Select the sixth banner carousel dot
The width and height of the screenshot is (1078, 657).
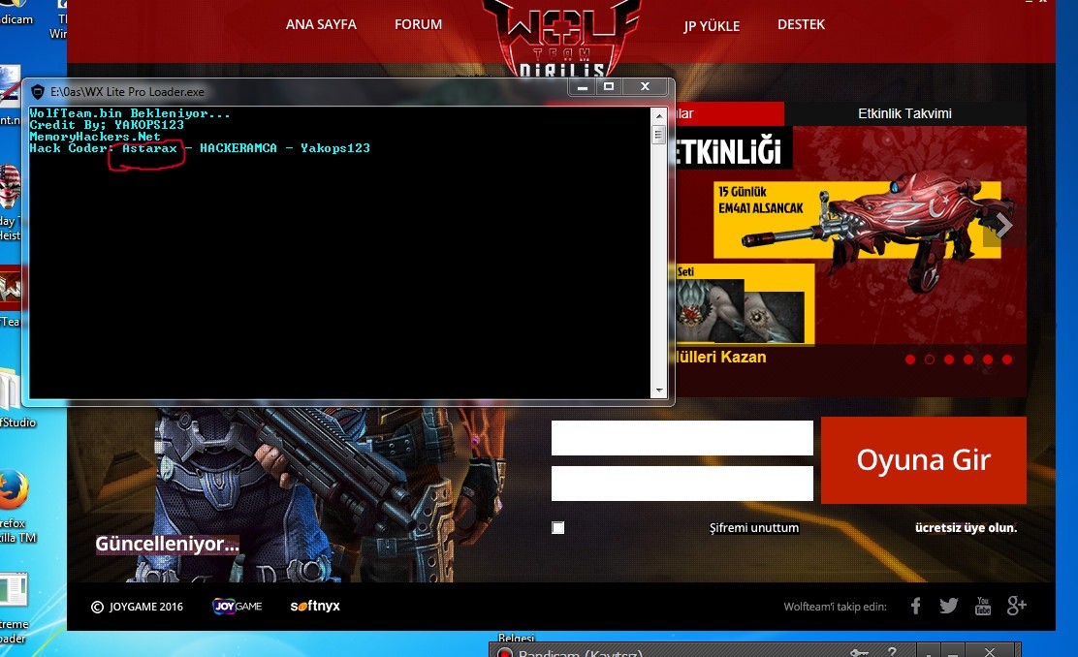1006,360
